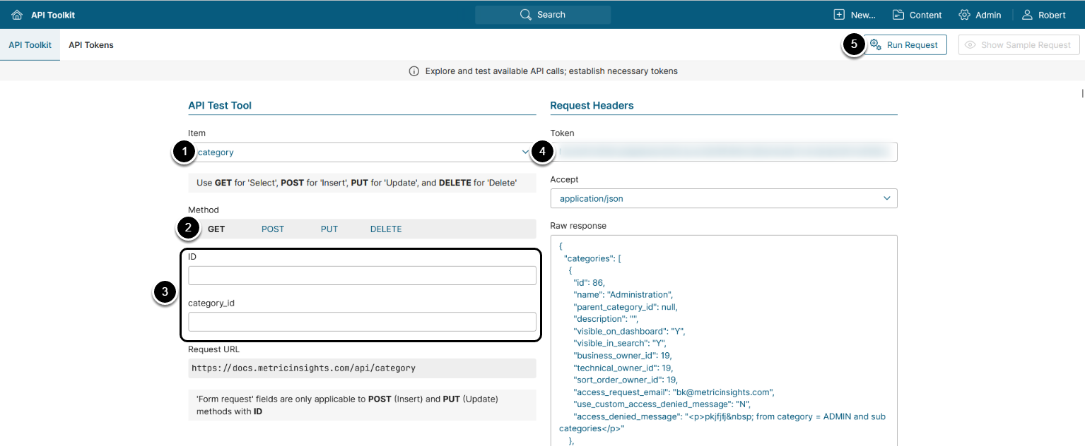Click the Run Request gears icon

(875, 45)
